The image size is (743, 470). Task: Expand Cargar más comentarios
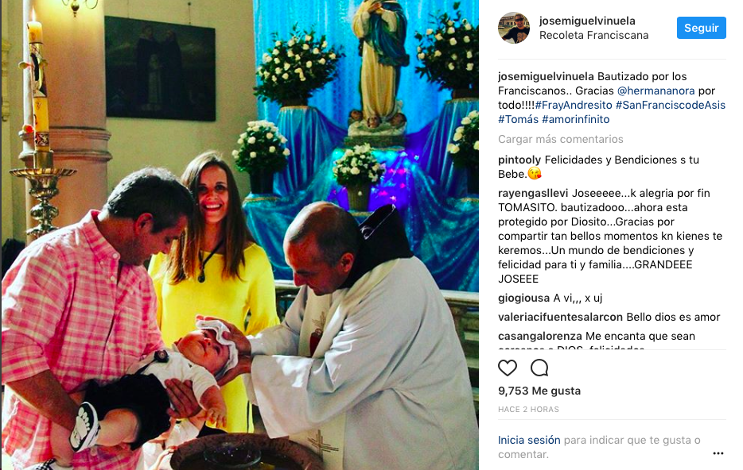point(560,140)
